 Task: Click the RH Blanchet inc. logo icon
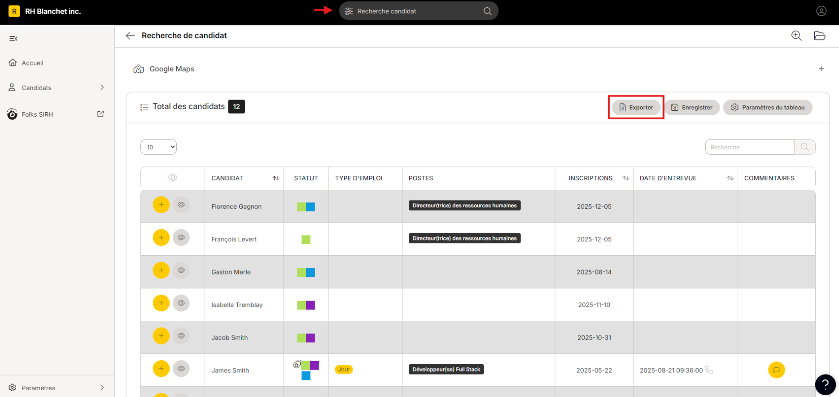[14, 11]
